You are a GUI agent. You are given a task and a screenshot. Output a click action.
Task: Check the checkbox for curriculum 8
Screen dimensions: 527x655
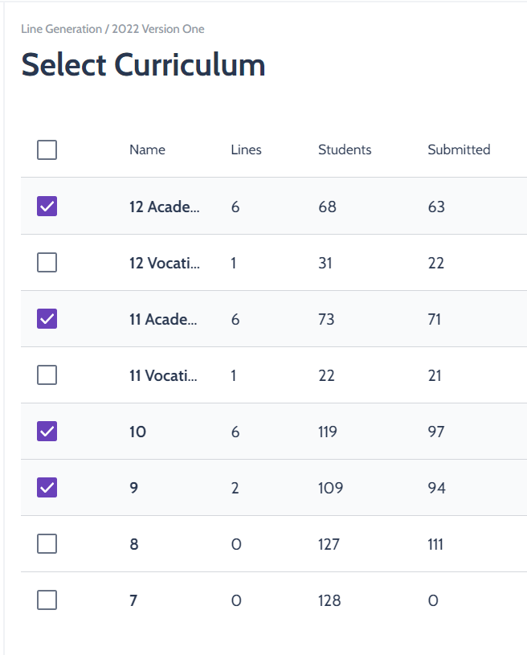click(x=47, y=543)
